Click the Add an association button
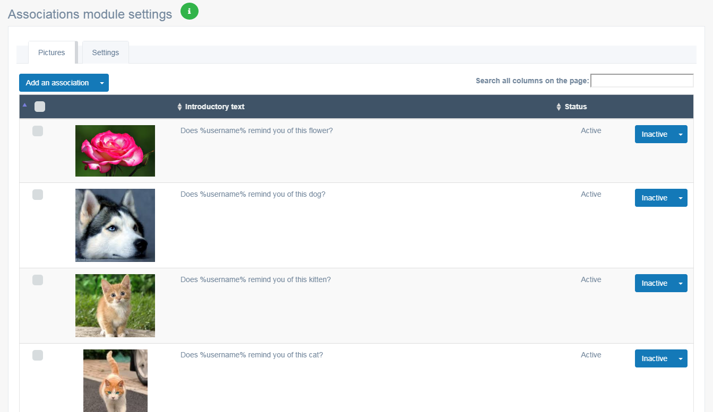This screenshot has width=713, height=412. click(x=57, y=83)
